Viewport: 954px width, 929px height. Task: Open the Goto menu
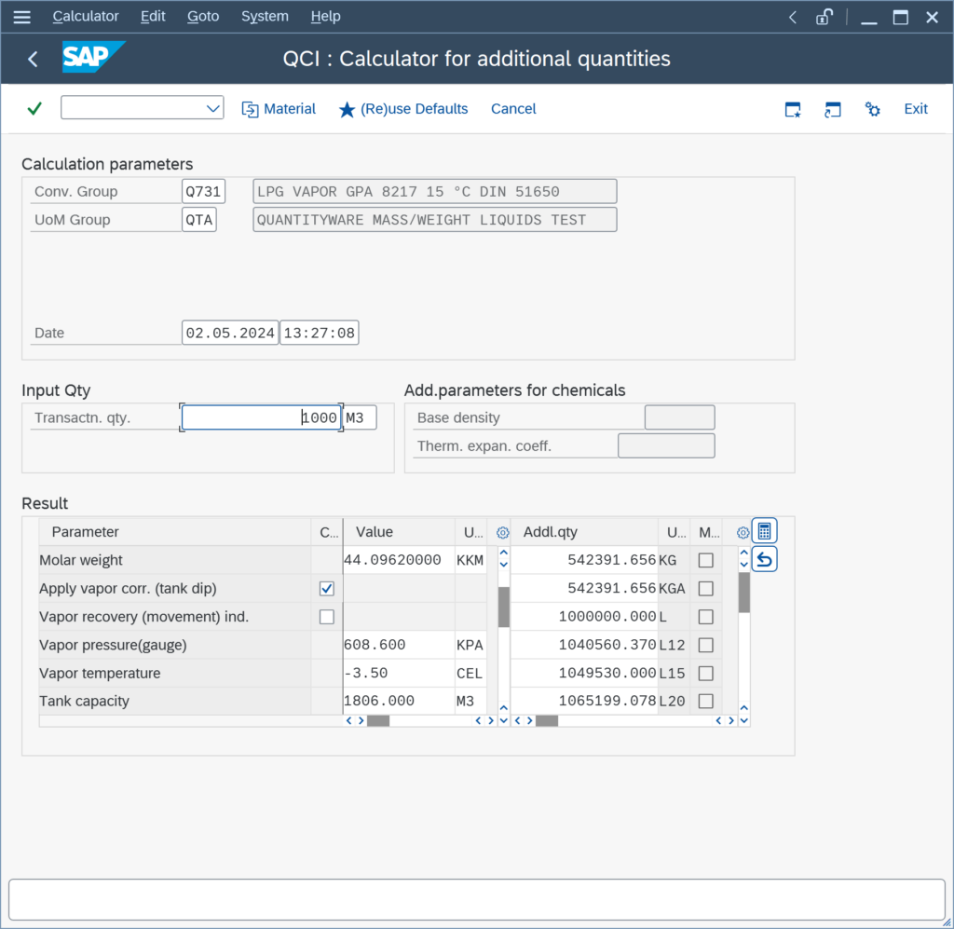tap(203, 17)
